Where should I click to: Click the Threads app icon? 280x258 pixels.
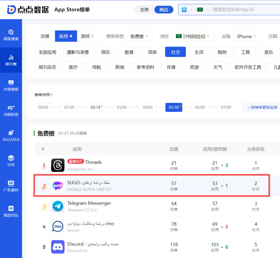tap(58, 165)
